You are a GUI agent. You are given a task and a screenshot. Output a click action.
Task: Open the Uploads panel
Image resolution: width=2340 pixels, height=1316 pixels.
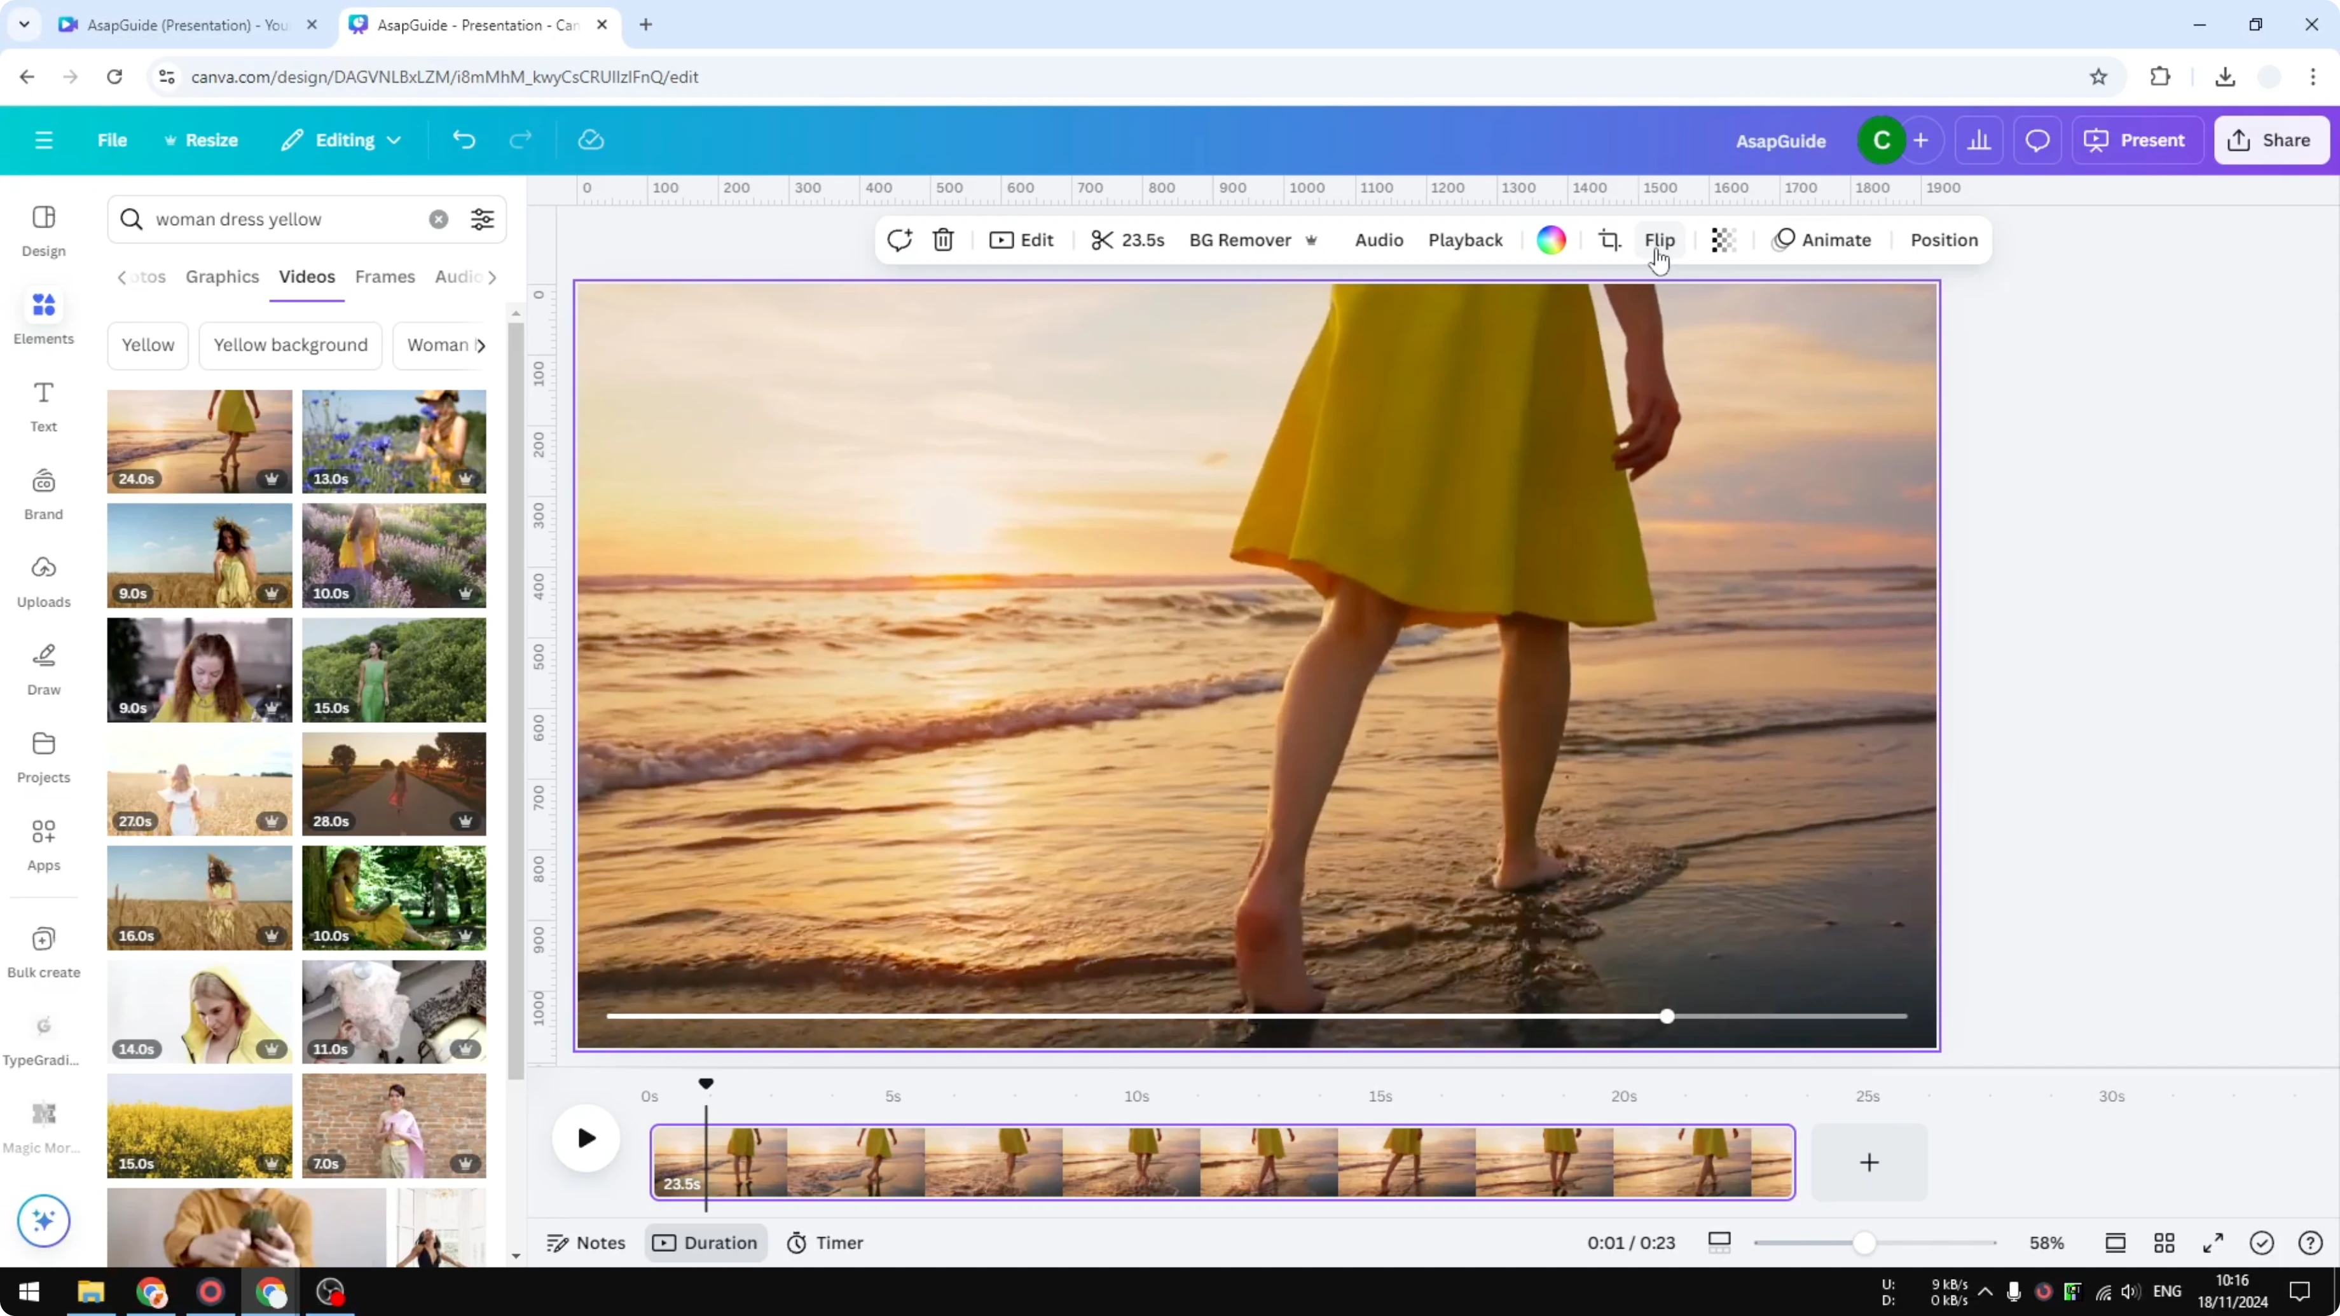[43, 581]
